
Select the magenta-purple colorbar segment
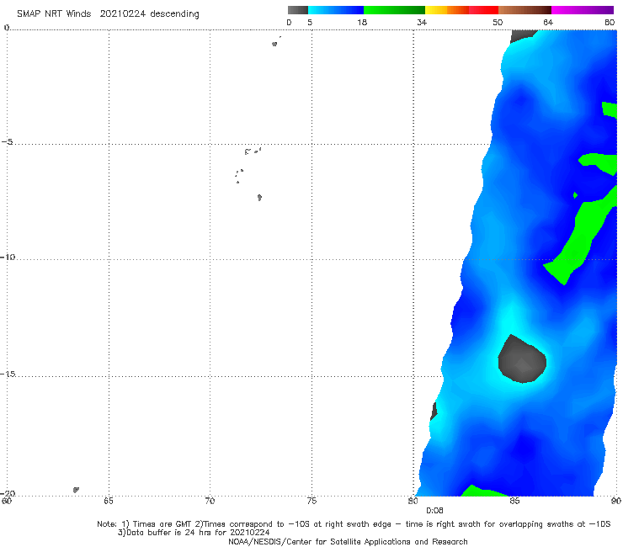click(583, 10)
